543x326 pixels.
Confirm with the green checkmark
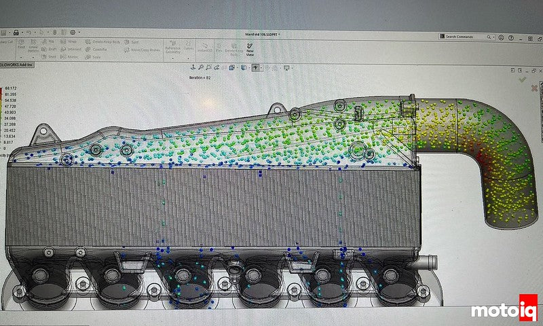522,79
